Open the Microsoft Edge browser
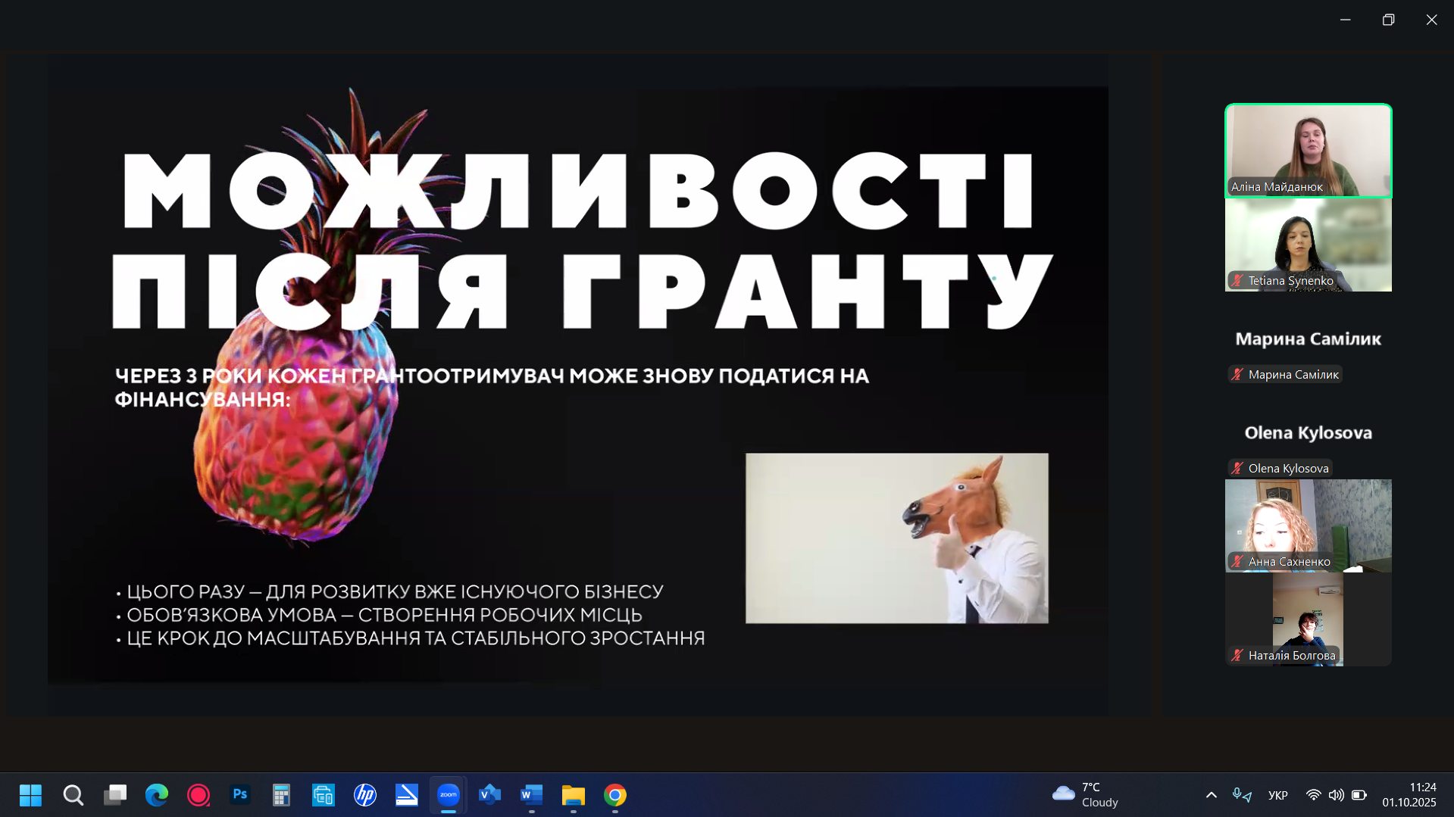The height and width of the screenshot is (817, 1454). pos(157,795)
